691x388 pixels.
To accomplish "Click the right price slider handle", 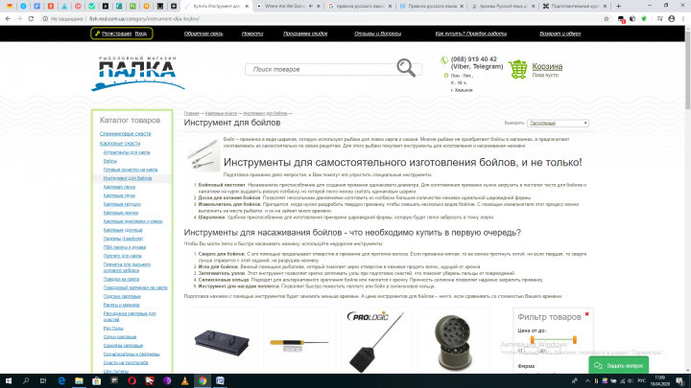I will point(575,339).
